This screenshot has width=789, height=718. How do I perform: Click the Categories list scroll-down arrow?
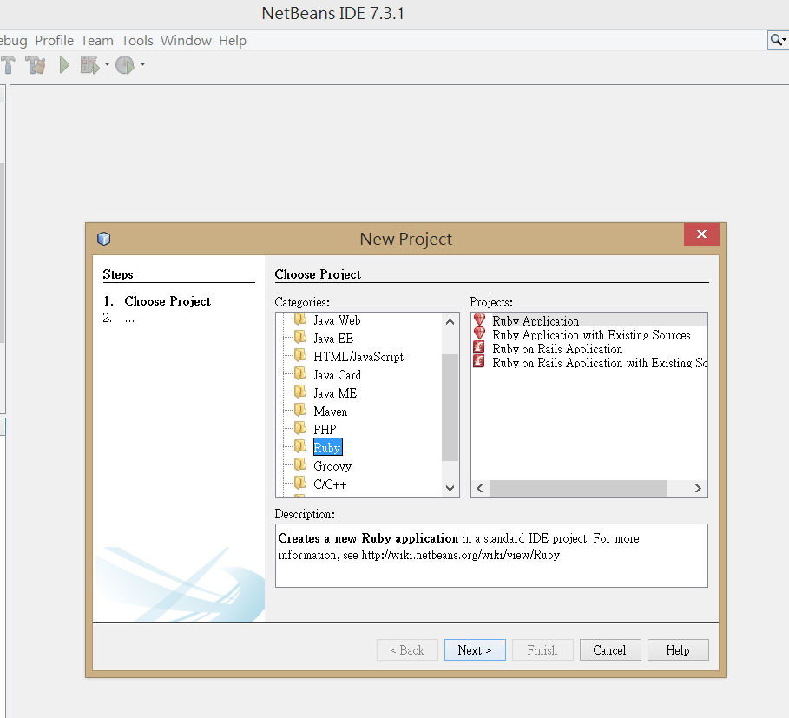(x=450, y=488)
